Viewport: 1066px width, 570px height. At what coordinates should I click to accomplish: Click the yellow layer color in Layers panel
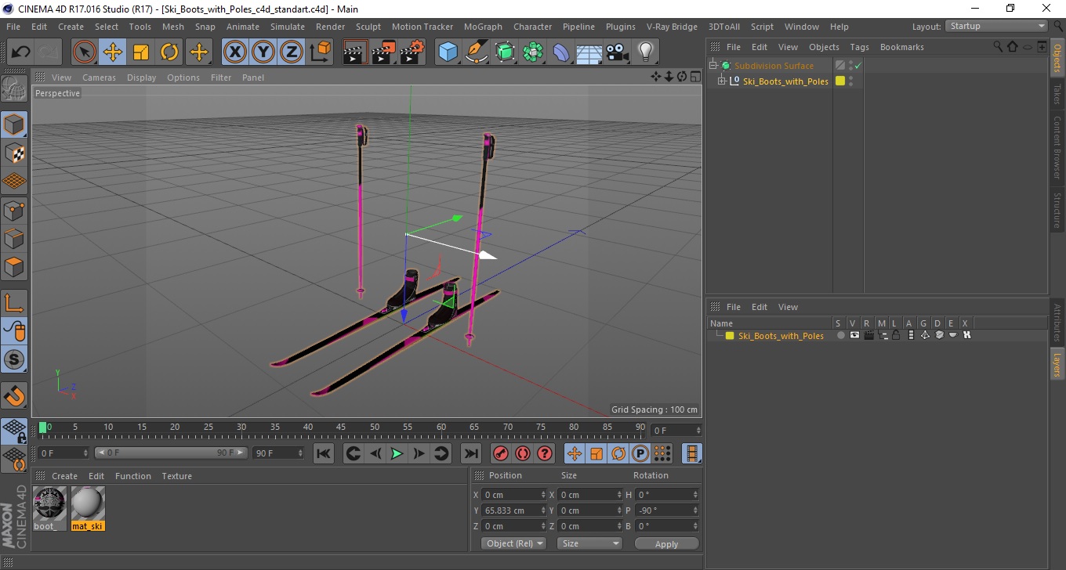coord(730,336)
